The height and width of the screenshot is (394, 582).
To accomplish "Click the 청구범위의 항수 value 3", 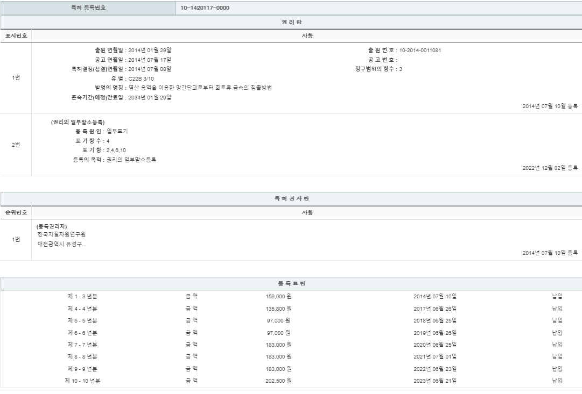I will [401, 69].
